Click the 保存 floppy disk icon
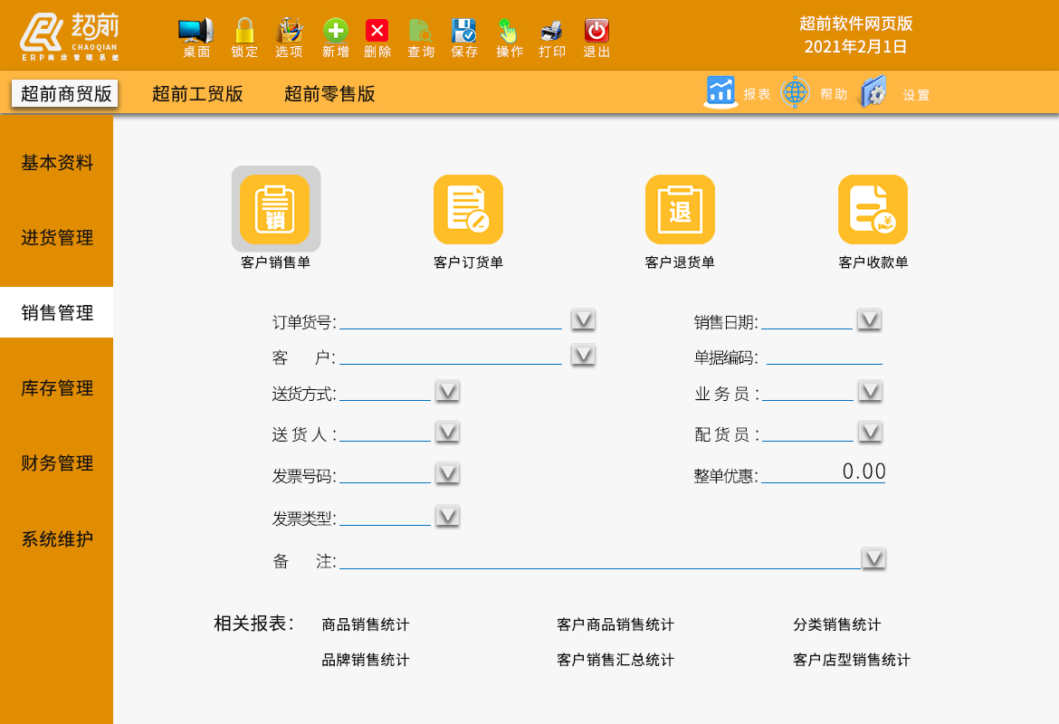Image resolution: width=1059 pixels, height=724 pixels. coord(464,31)
